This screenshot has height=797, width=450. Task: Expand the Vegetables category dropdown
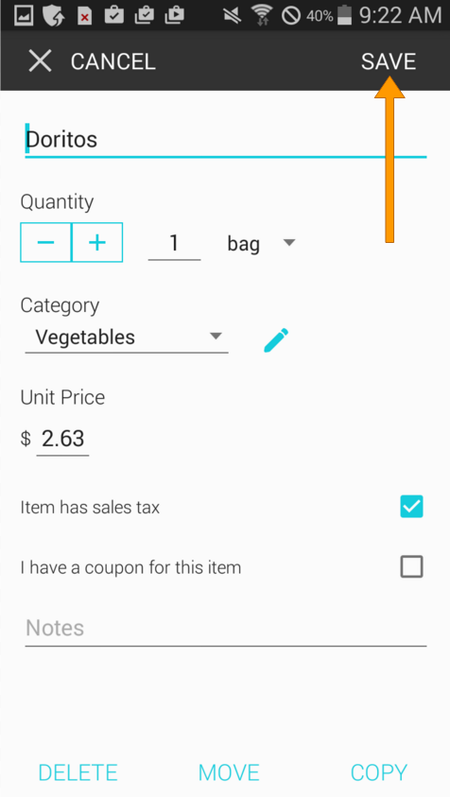[127, 337]
